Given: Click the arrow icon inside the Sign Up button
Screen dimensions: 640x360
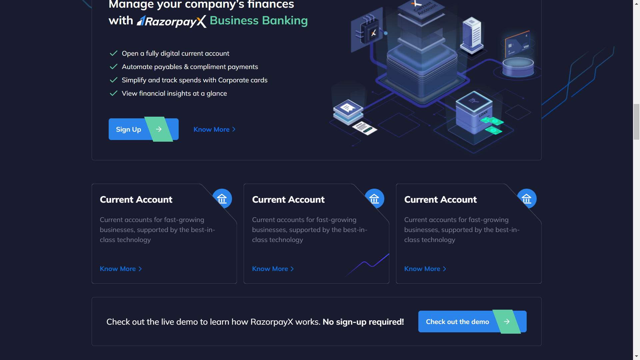Looking at the screenshot, I should [x=158, y=129].
